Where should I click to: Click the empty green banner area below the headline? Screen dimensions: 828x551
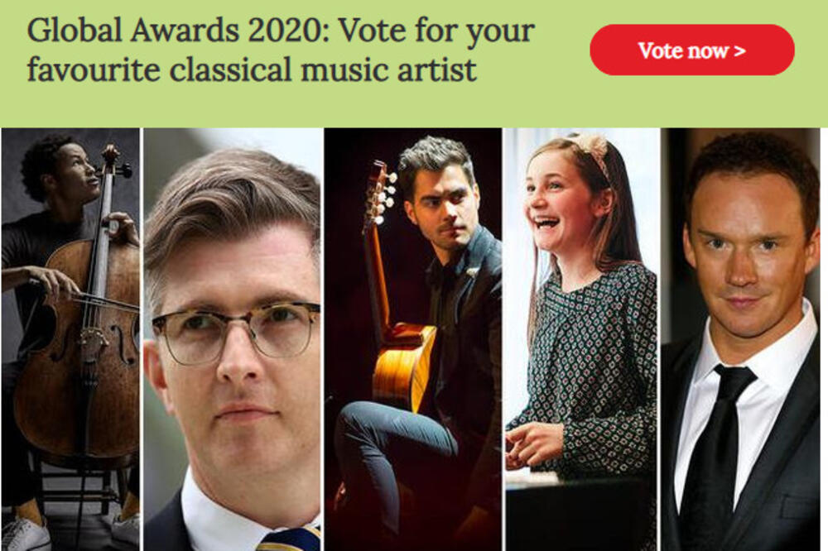coord(331,108)
